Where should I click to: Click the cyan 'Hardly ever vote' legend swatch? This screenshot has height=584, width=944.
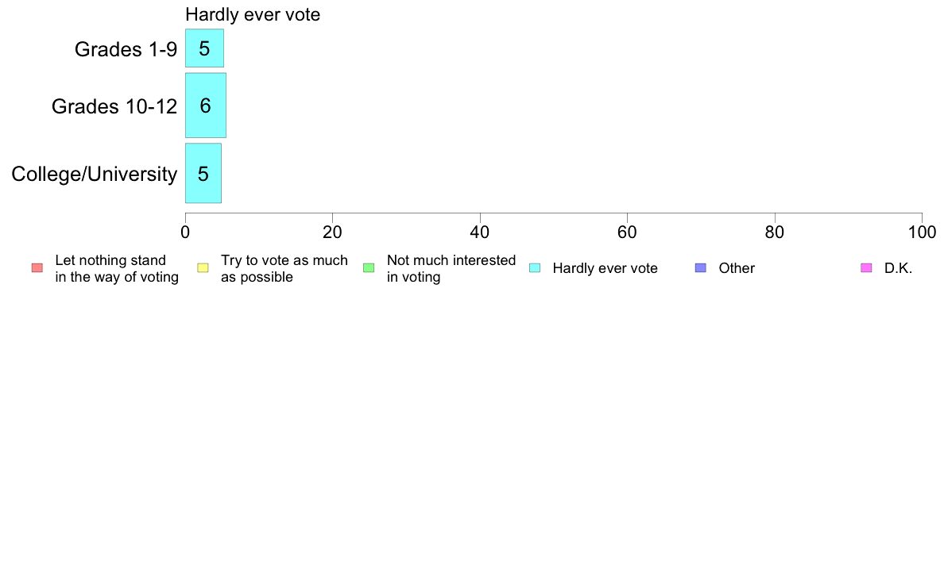pos(535,268)
